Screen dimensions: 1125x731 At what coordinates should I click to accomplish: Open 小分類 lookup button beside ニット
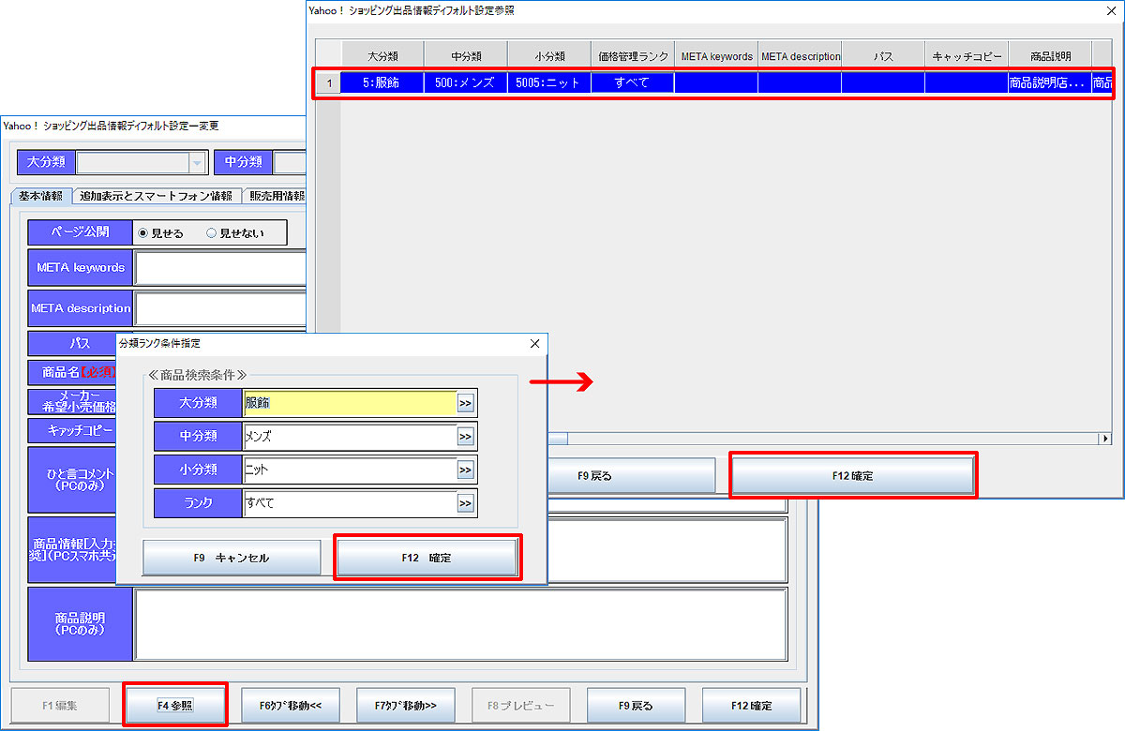[x=465, y=470]
